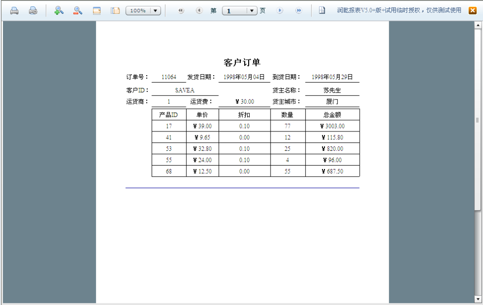Click the 运货商 label

(137, 101)
